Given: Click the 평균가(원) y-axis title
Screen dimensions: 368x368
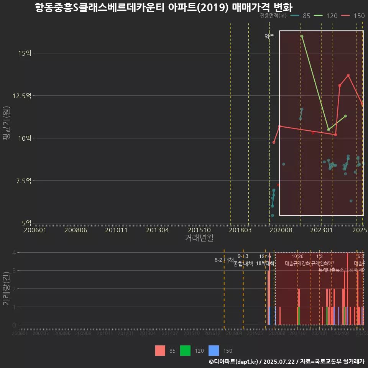Looking at the screenshot, I should pyautogui.click(x=7, y=123).
